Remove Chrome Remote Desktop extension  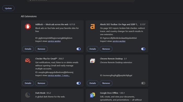106,83
